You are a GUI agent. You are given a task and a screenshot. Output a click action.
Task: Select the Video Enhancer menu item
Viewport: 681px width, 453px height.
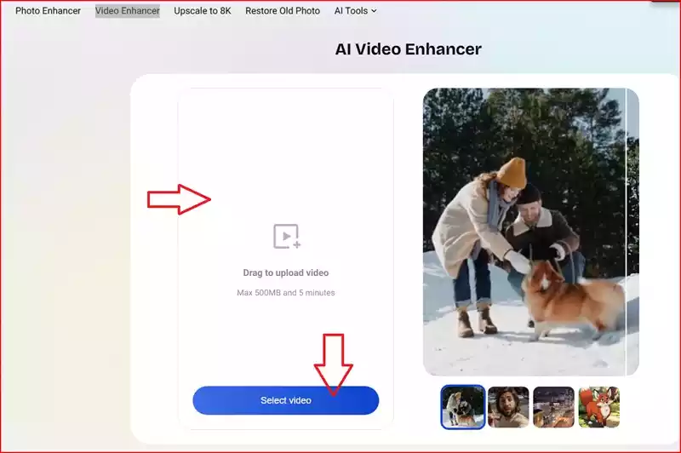127,11
